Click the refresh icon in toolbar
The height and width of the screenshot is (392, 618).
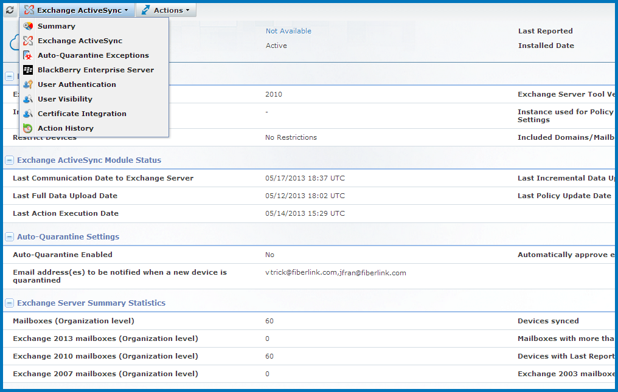10,10
